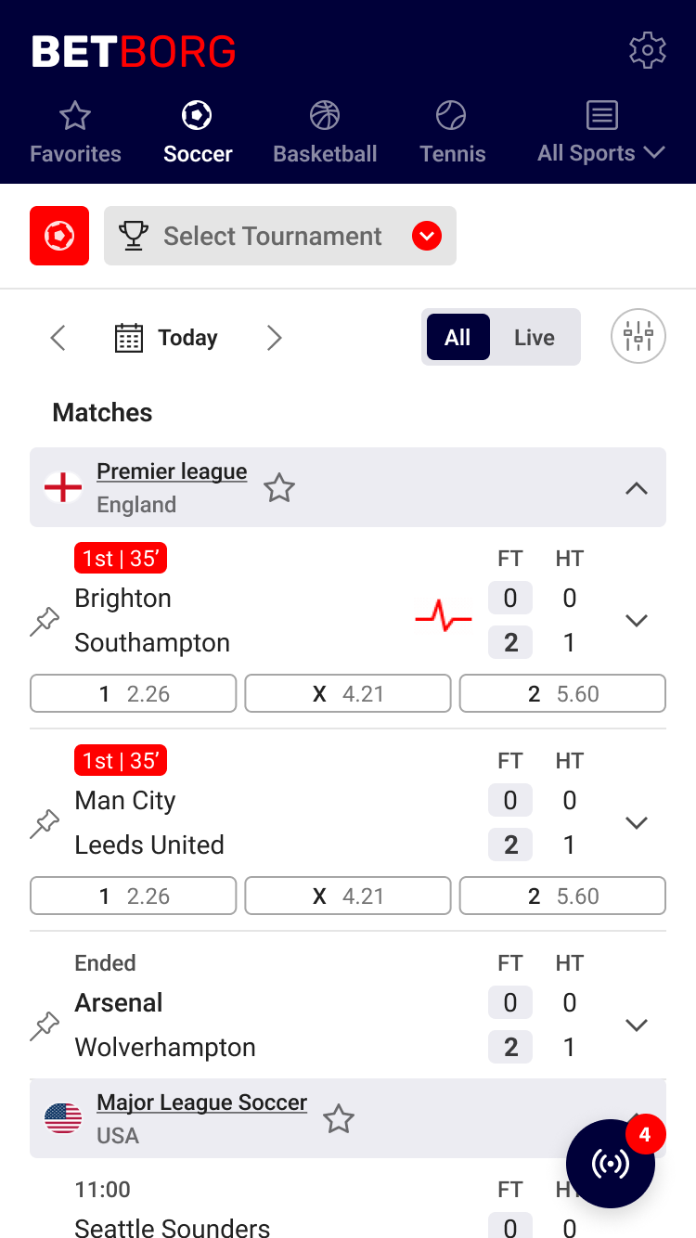Favorite Major League Soccer with star
Screen dimensions: 696x1238
pyautogui.click(x=339, y=1119)
